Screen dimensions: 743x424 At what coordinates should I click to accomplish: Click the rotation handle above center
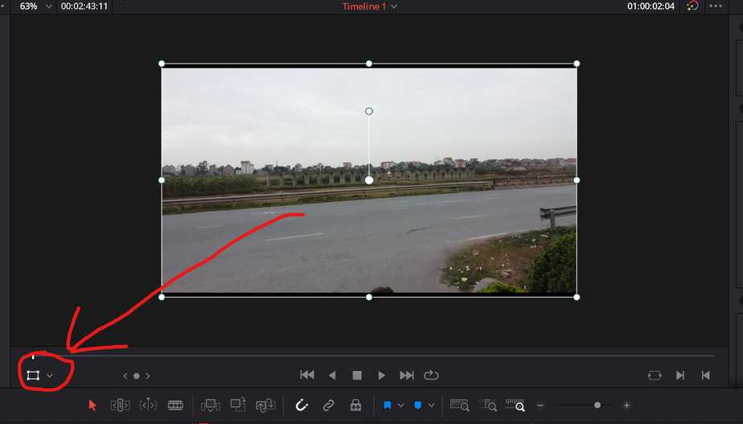click(x=369, y=112)
